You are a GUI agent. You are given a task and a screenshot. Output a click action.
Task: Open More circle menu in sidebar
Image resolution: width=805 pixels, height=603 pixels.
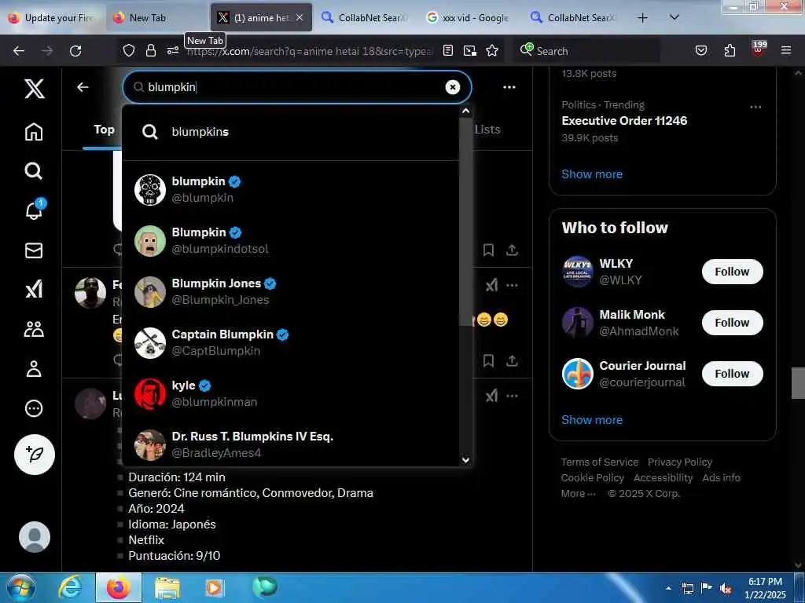pyautogui.click(x=34, y=408)
